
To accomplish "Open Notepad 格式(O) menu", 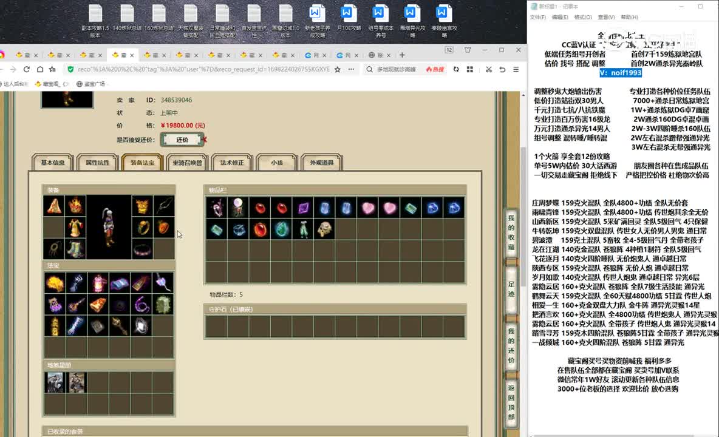I will 583,17.
